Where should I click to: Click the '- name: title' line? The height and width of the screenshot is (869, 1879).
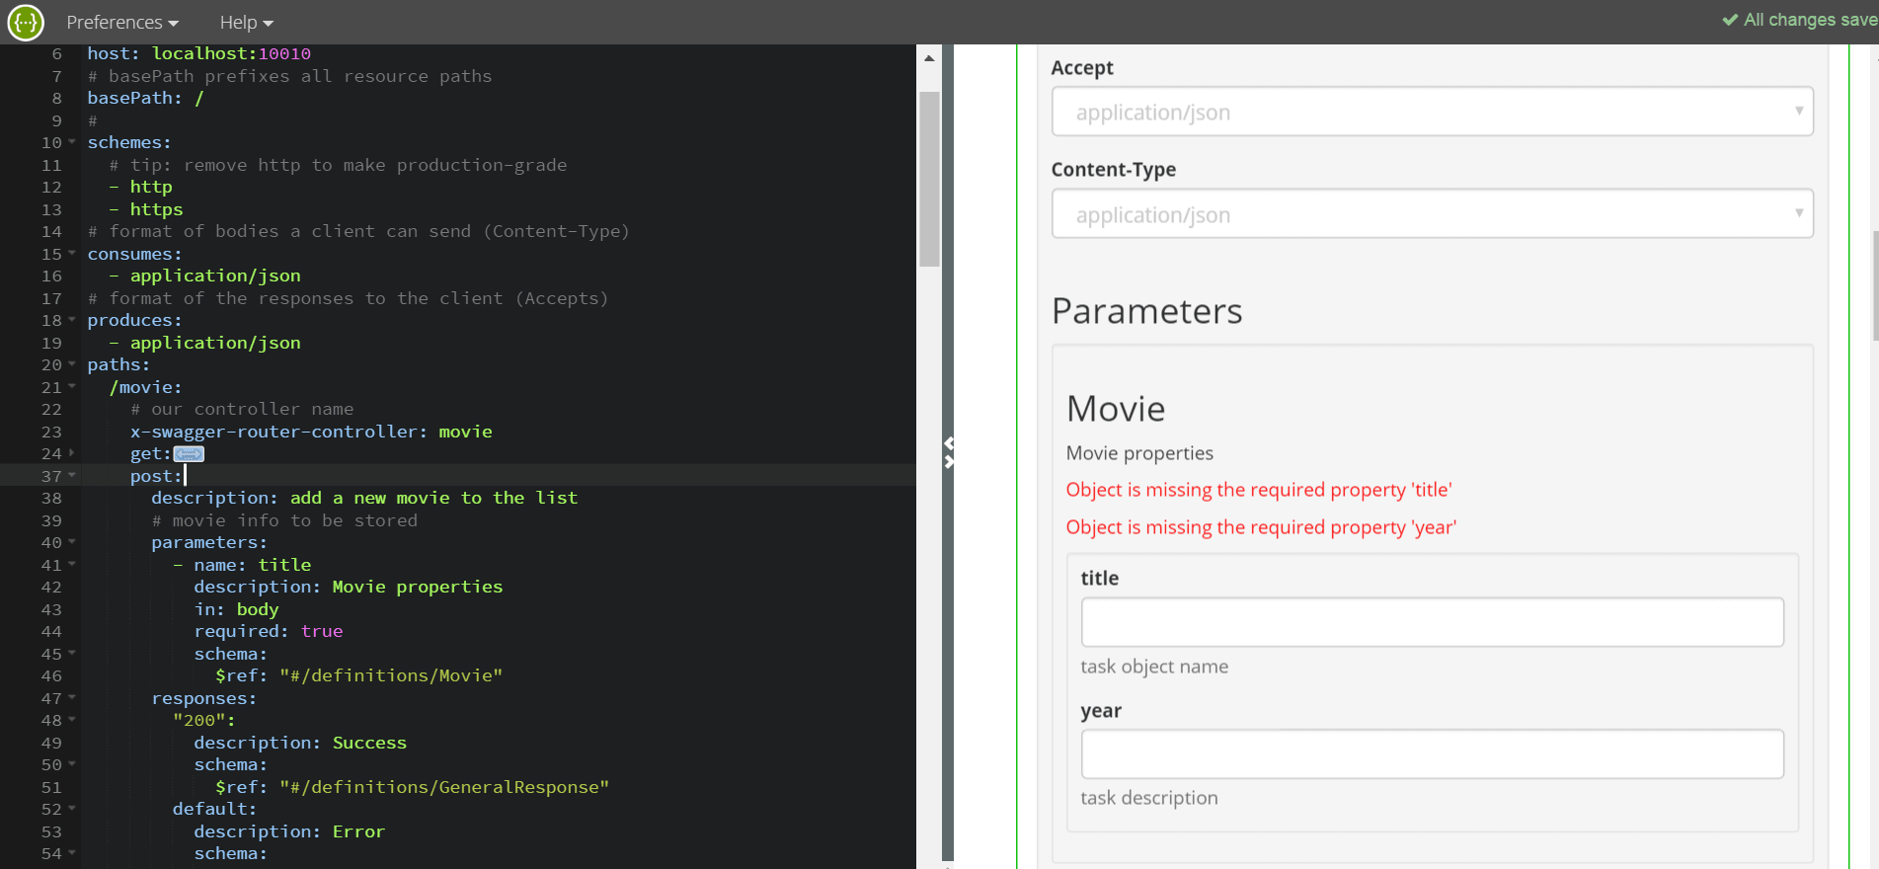[242, 565]
